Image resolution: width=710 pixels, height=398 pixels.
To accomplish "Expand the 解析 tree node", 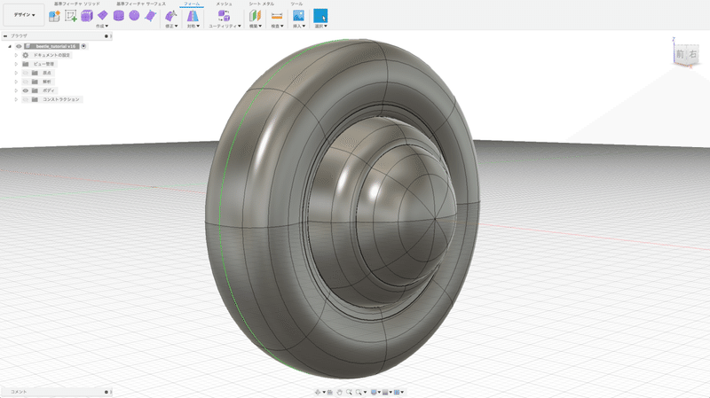I will [16, 82].
